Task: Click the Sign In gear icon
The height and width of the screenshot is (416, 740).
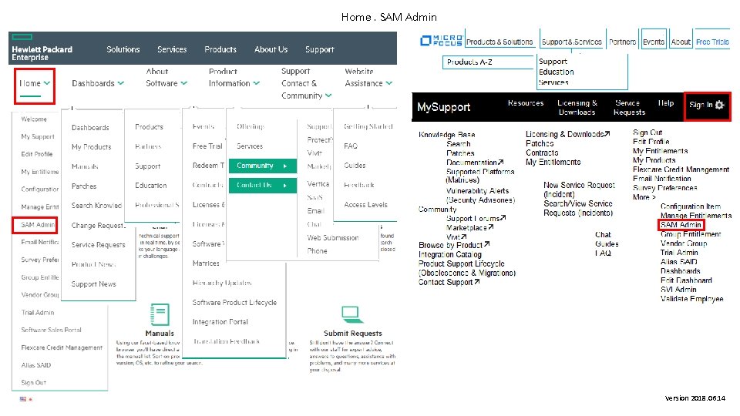Action: click(719, 105)
